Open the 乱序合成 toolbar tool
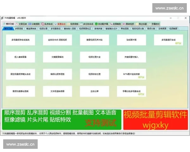190x152 pixels. click(x=47, y=24)
